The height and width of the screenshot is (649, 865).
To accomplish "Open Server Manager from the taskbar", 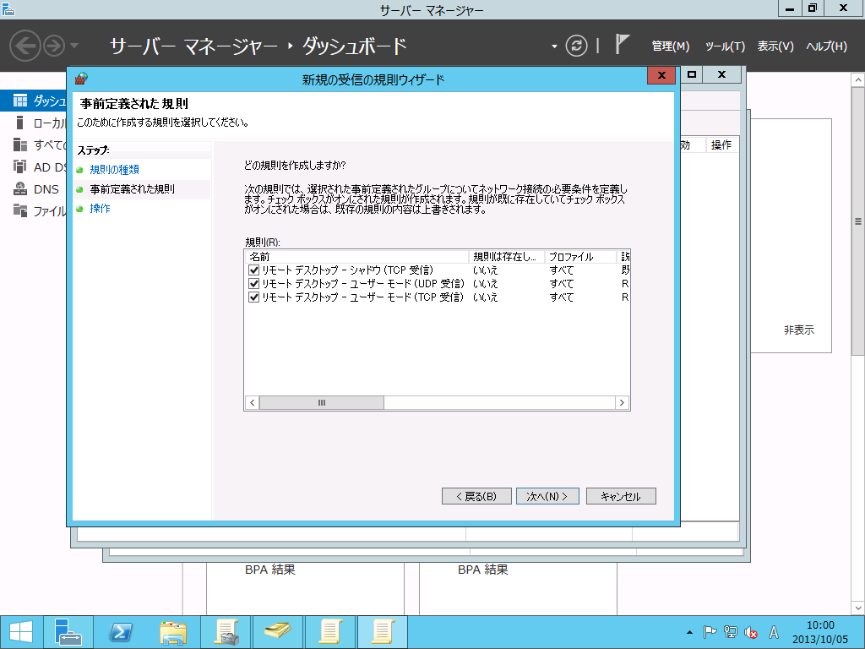I will point(68,632).
